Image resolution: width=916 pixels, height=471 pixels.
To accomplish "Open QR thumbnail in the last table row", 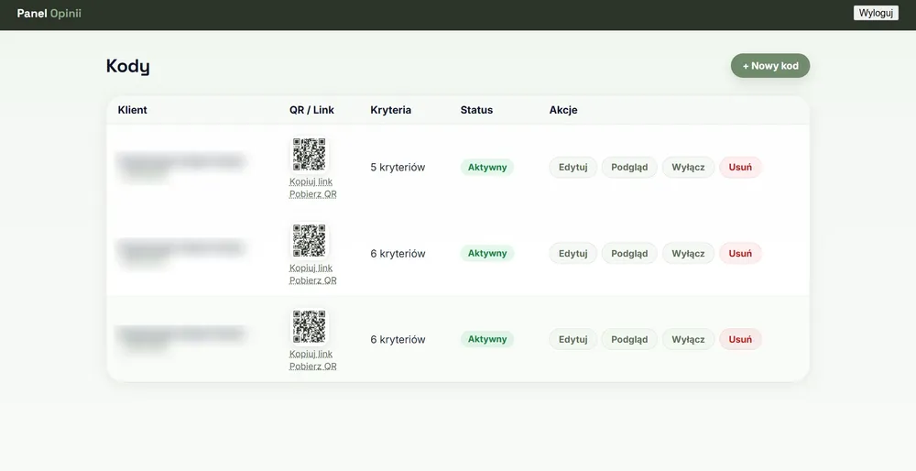I will [x=309, y=326].
